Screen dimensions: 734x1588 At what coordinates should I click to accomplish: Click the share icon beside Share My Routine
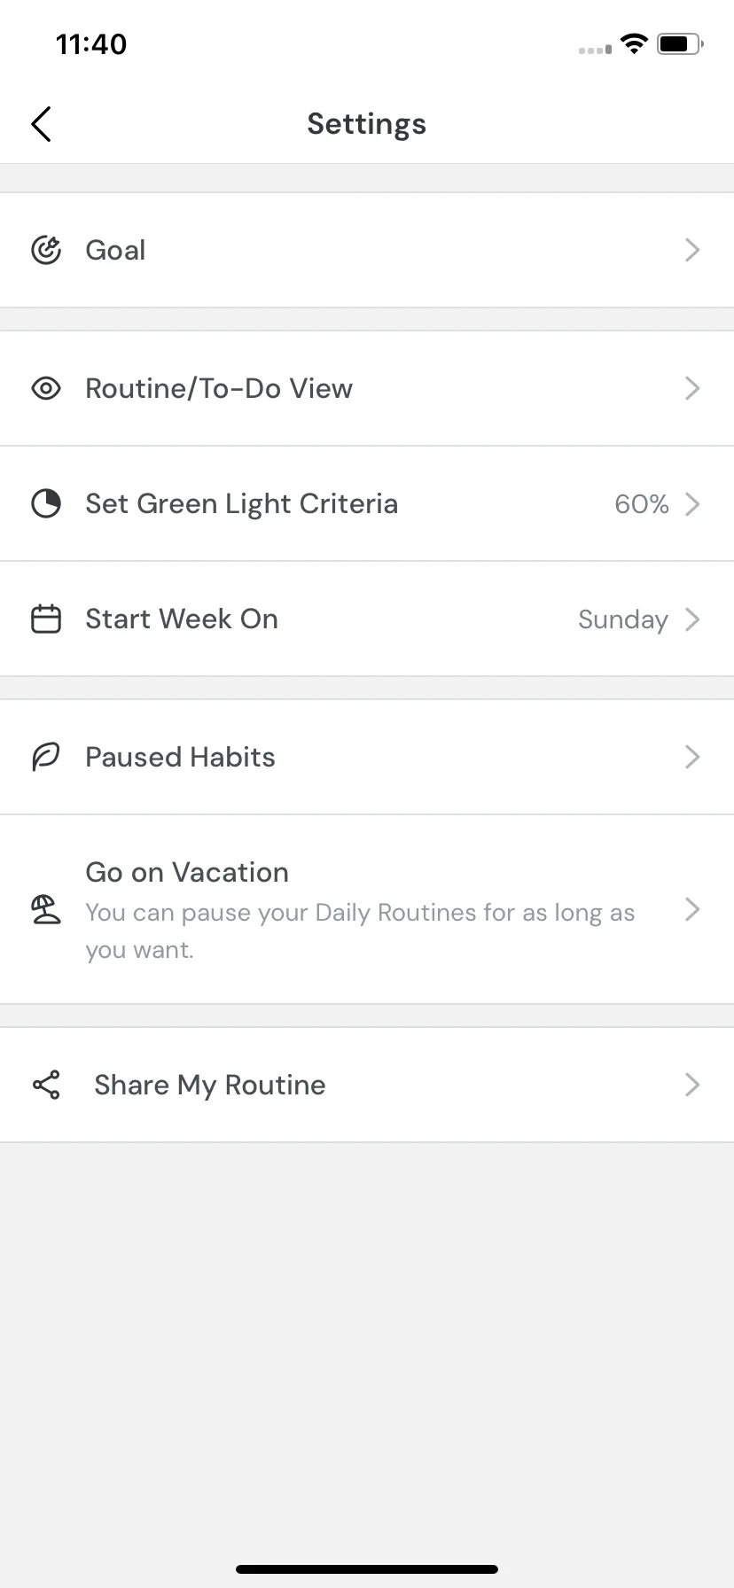(46, 1085)
